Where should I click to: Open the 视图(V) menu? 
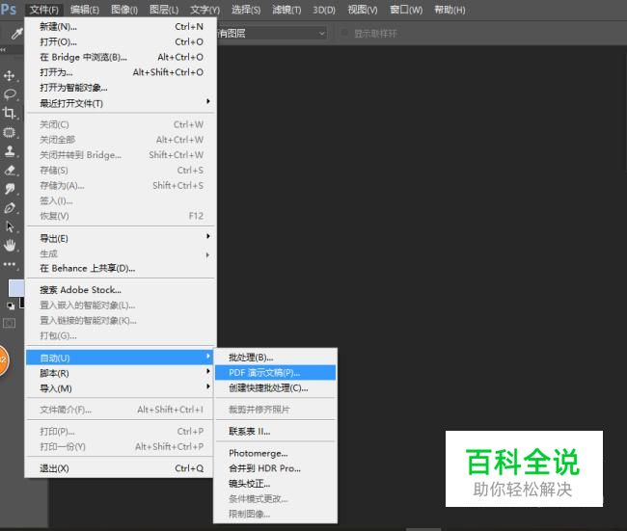point(363,10)
